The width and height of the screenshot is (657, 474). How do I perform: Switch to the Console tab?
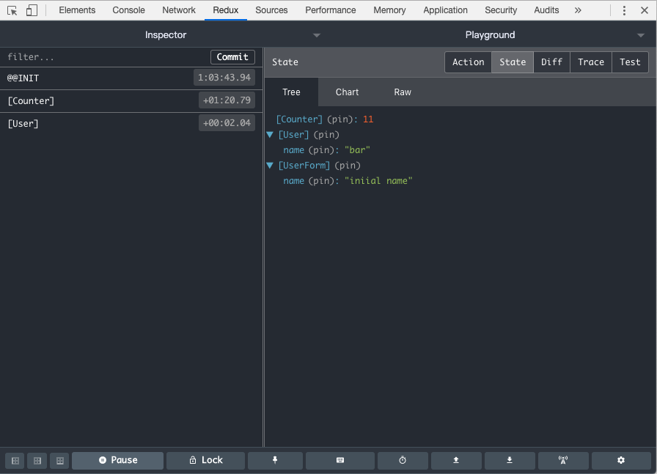(128, 10)
